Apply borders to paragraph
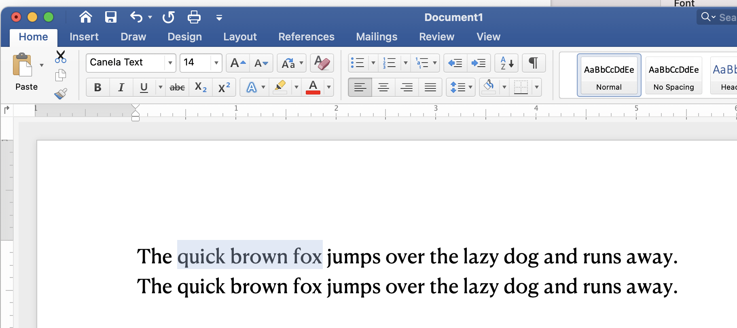The width and height of the screenshot is (737, 328). [521, 87]
